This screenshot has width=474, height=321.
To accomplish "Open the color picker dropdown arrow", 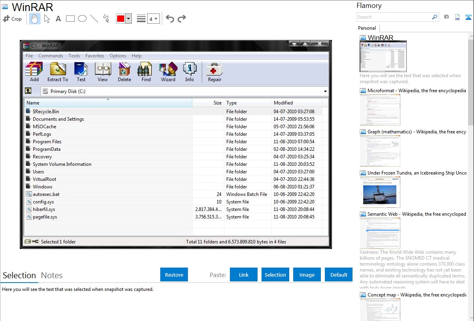I will [129, 19].
